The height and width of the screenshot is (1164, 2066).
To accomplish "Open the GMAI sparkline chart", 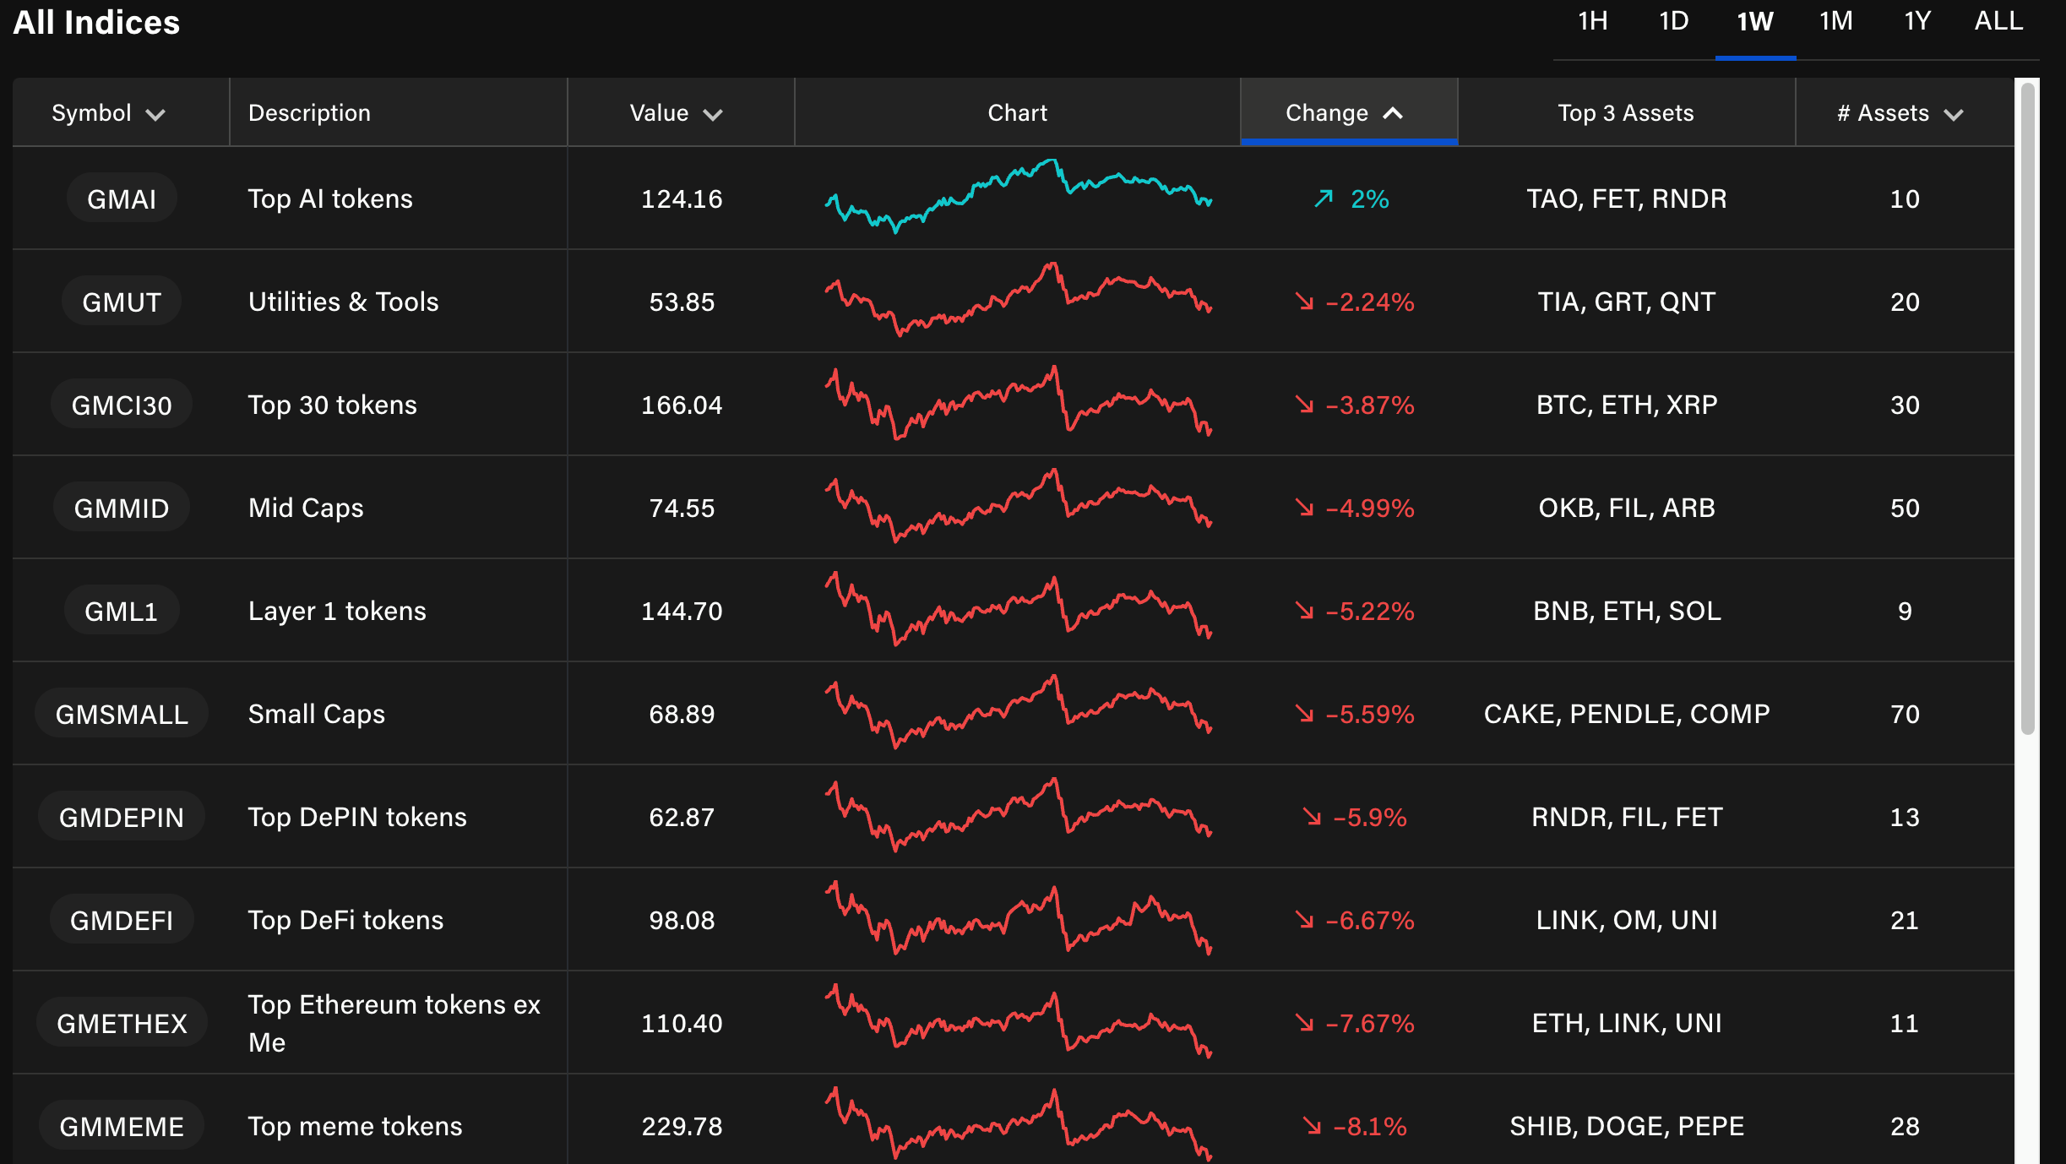I will tap(1018, 197).
